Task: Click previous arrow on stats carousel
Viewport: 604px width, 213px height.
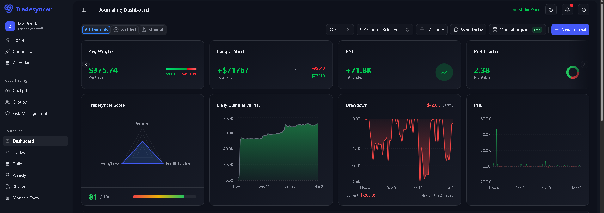Action: (86, 64)
